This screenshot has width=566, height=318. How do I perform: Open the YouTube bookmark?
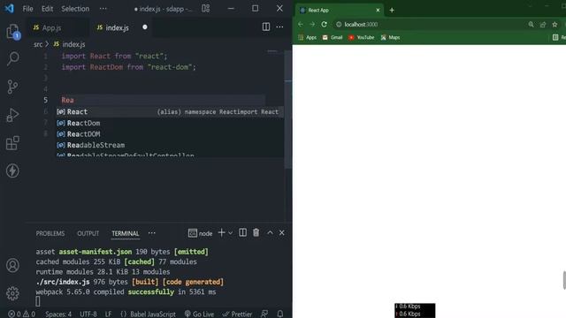(362, 37)
